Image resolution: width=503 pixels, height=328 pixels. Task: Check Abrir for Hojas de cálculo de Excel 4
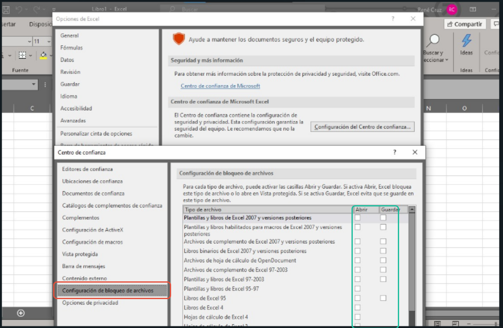(357, 317)
